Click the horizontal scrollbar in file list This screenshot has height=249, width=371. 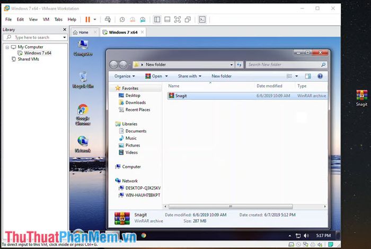pos(231,207)
